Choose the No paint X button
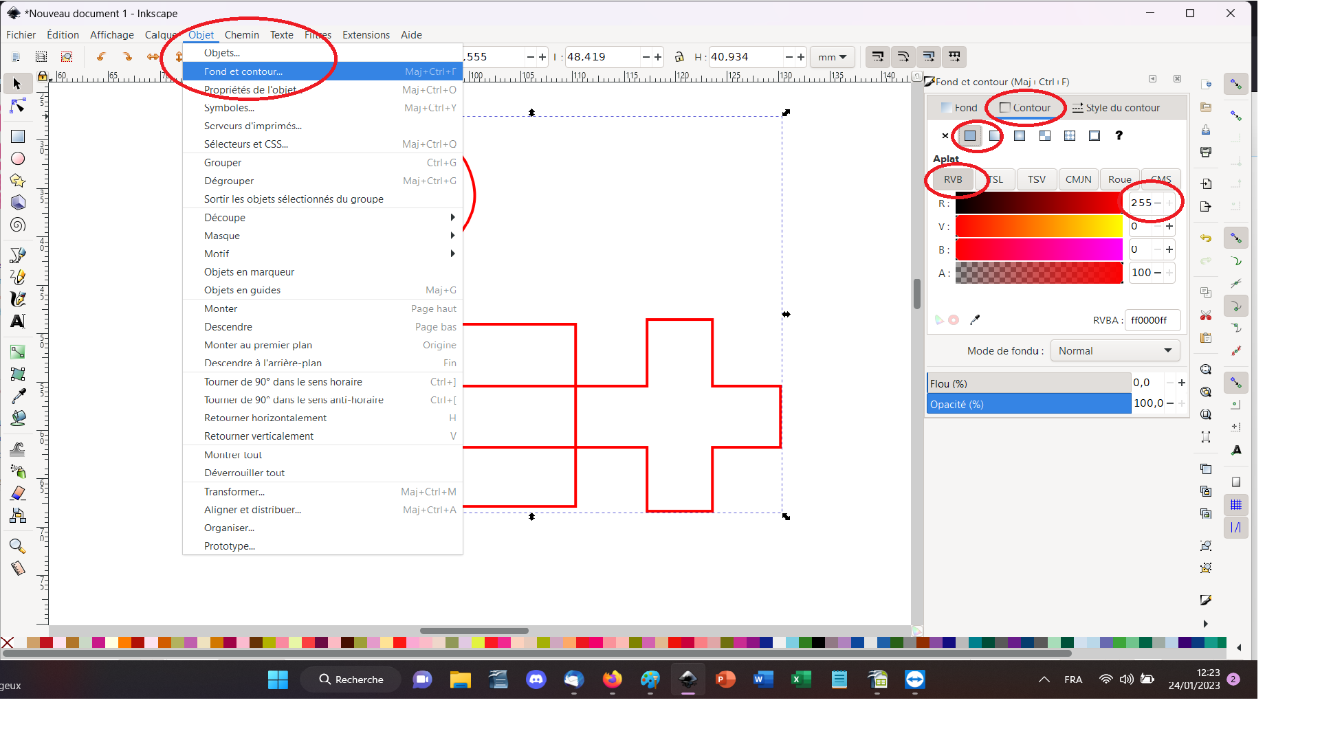1320x742 pixels. (945, 136)
